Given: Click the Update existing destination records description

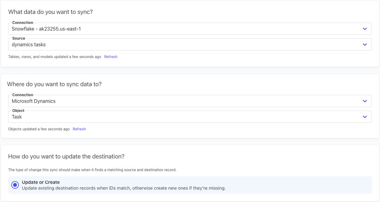Looking at the screenshot, I should pyautogui.click(x=124, y=188).
